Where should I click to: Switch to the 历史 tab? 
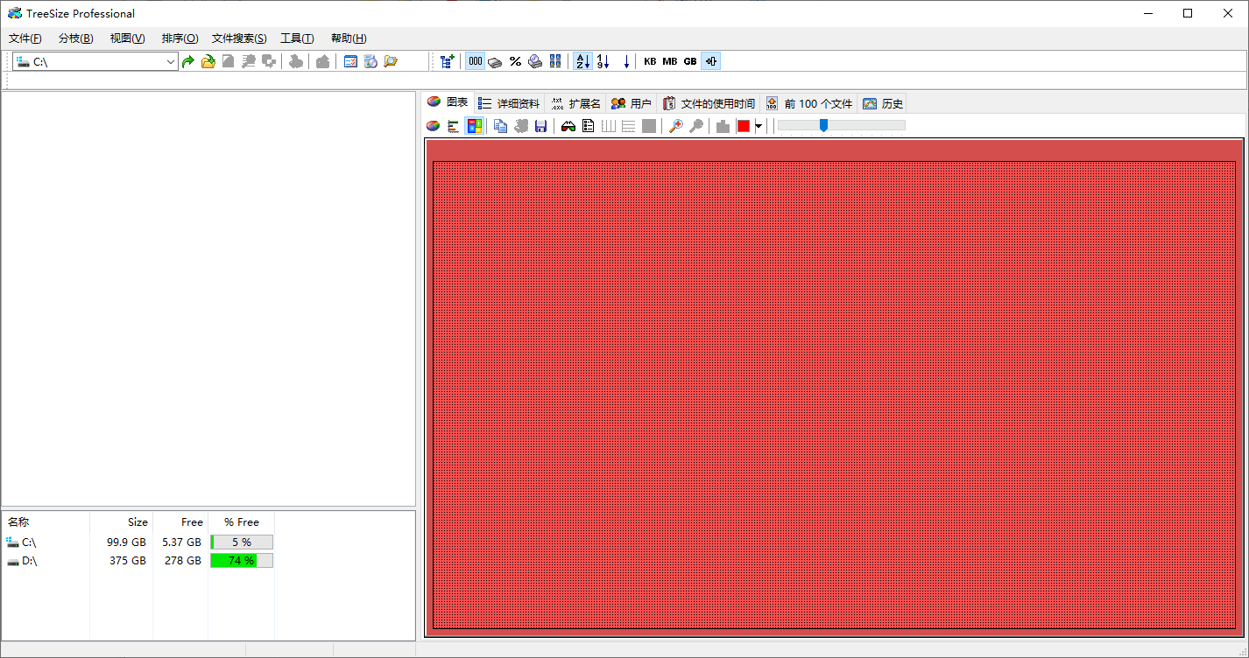883,103
